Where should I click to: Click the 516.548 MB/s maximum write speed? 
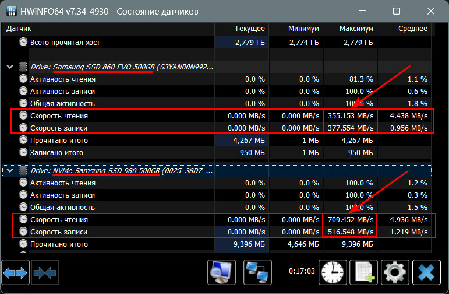[x=351, y=232]
